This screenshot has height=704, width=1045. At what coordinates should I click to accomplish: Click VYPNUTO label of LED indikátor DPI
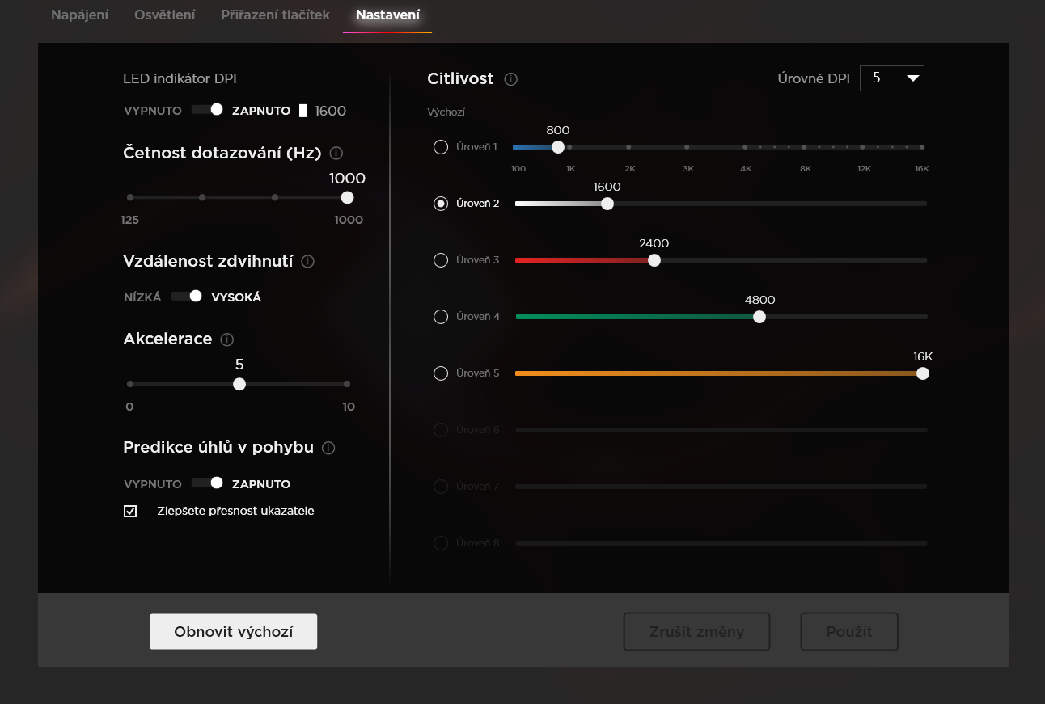pyautogui.click(x=153, y=111)
